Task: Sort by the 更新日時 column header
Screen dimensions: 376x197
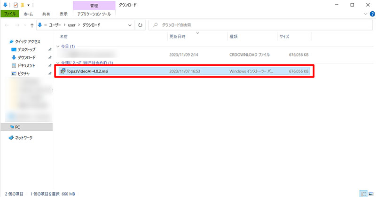Action: (x=178, y=37)
